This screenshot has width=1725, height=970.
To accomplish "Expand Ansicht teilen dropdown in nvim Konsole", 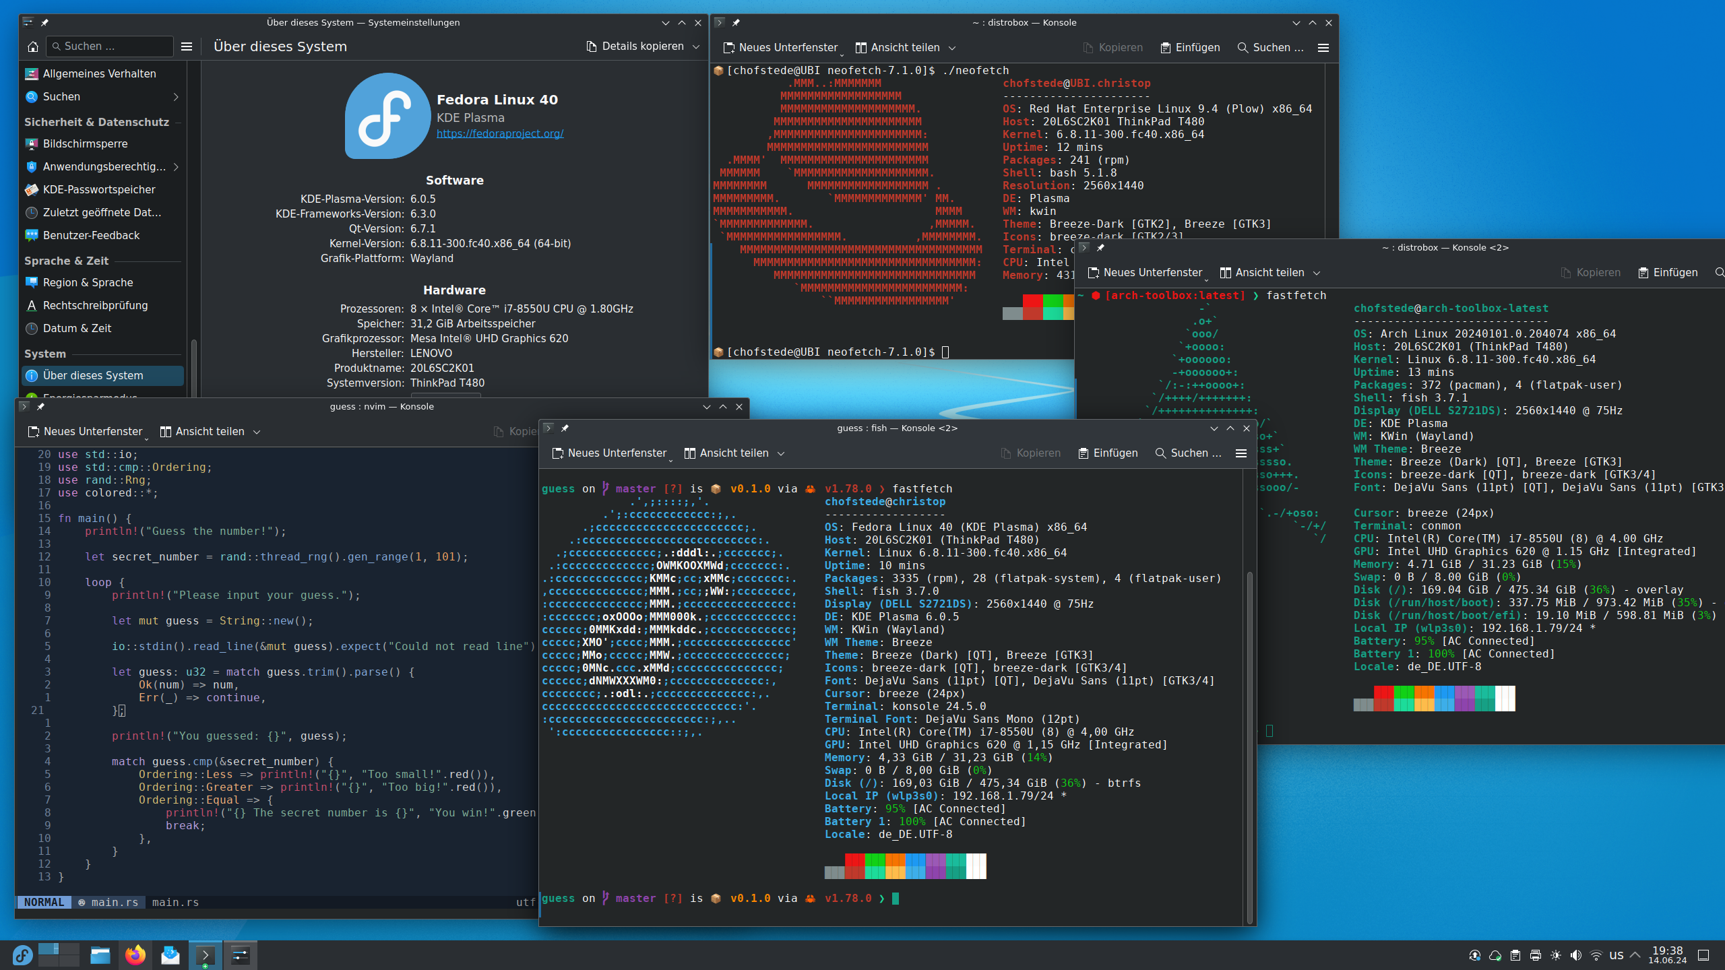I will point(257,432).
